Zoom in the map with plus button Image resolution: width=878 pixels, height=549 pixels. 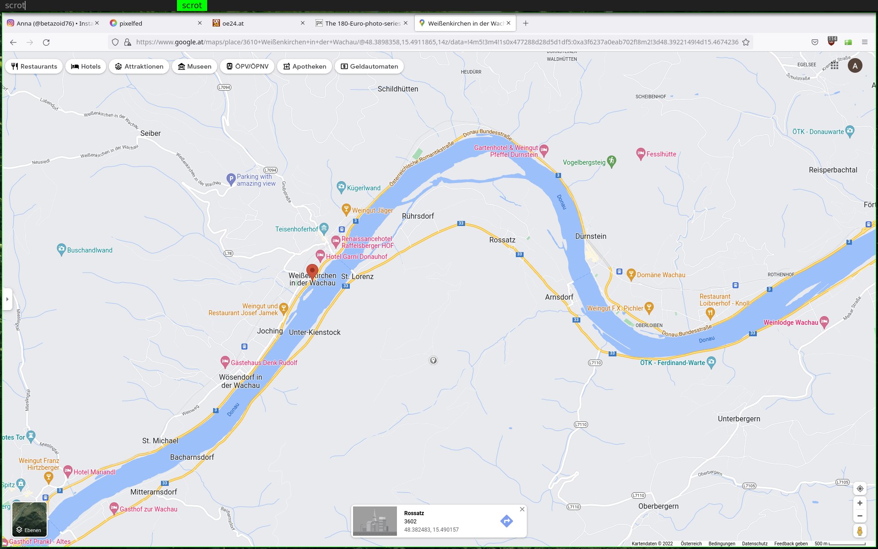click(x=860, y=503)
